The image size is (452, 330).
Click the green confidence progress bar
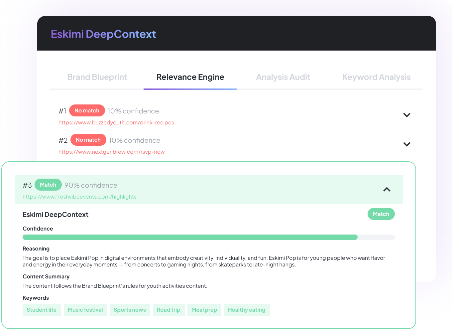click(209, 237)
